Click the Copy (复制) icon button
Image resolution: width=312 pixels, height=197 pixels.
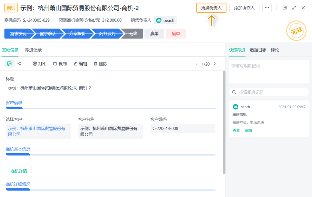tap(60, 64)
